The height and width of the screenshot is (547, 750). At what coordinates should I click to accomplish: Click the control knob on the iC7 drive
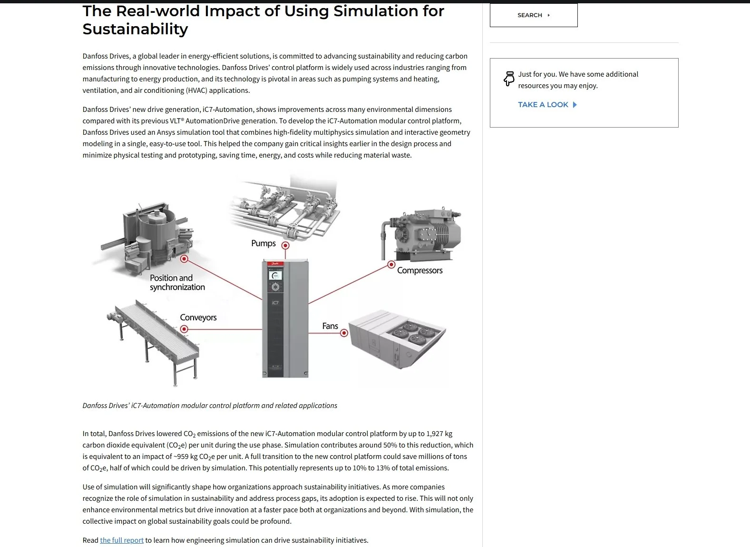point(275,287)
